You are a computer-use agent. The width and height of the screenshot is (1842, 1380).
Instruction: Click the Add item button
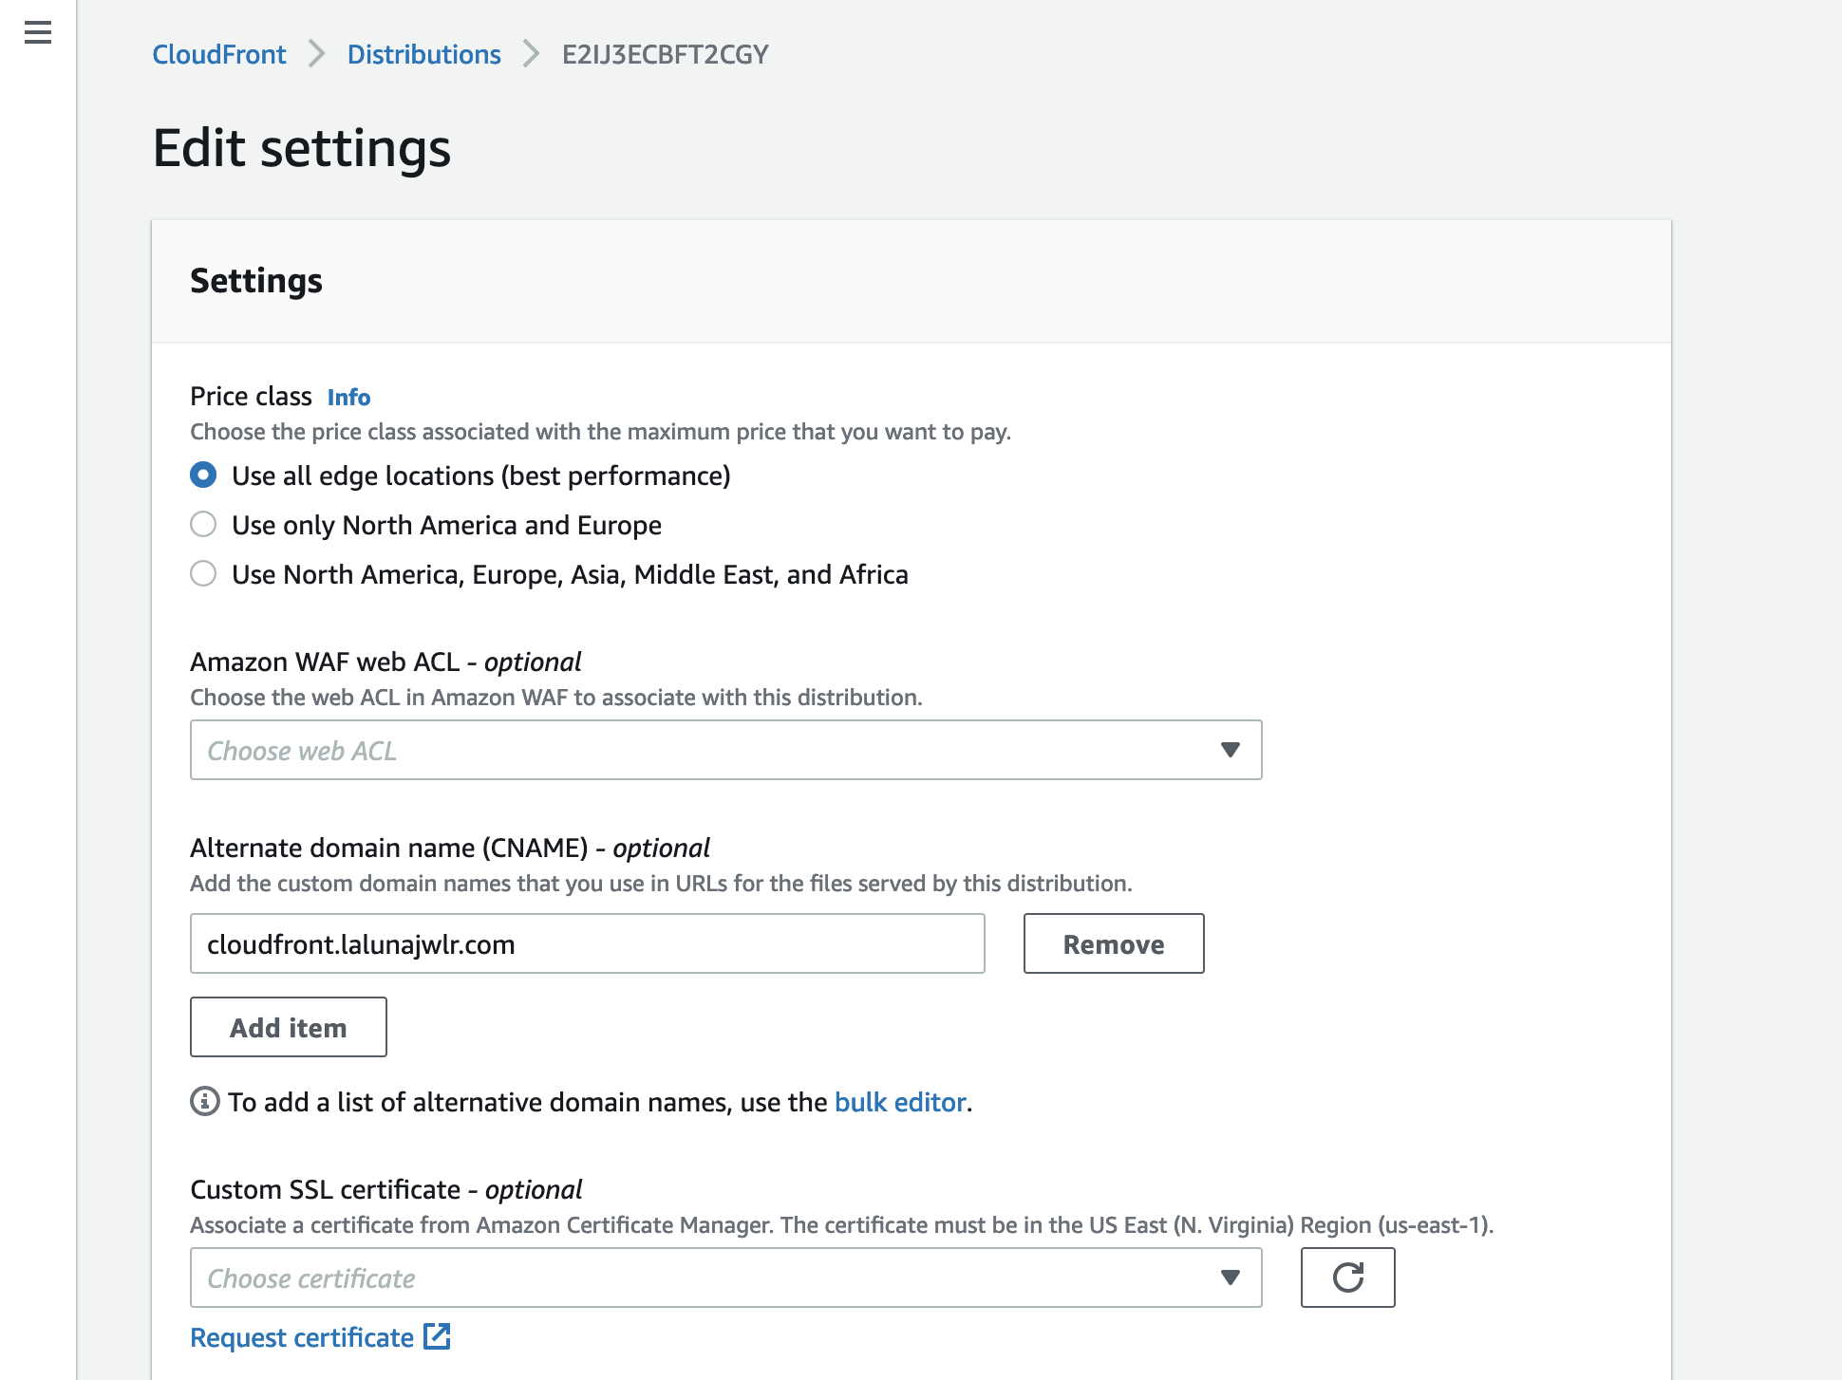pyautogui.click(x=289, y=1026)
